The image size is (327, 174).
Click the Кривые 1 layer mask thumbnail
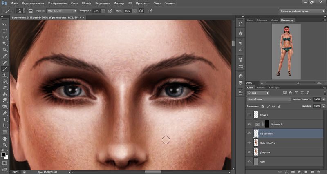click(267, 124)
